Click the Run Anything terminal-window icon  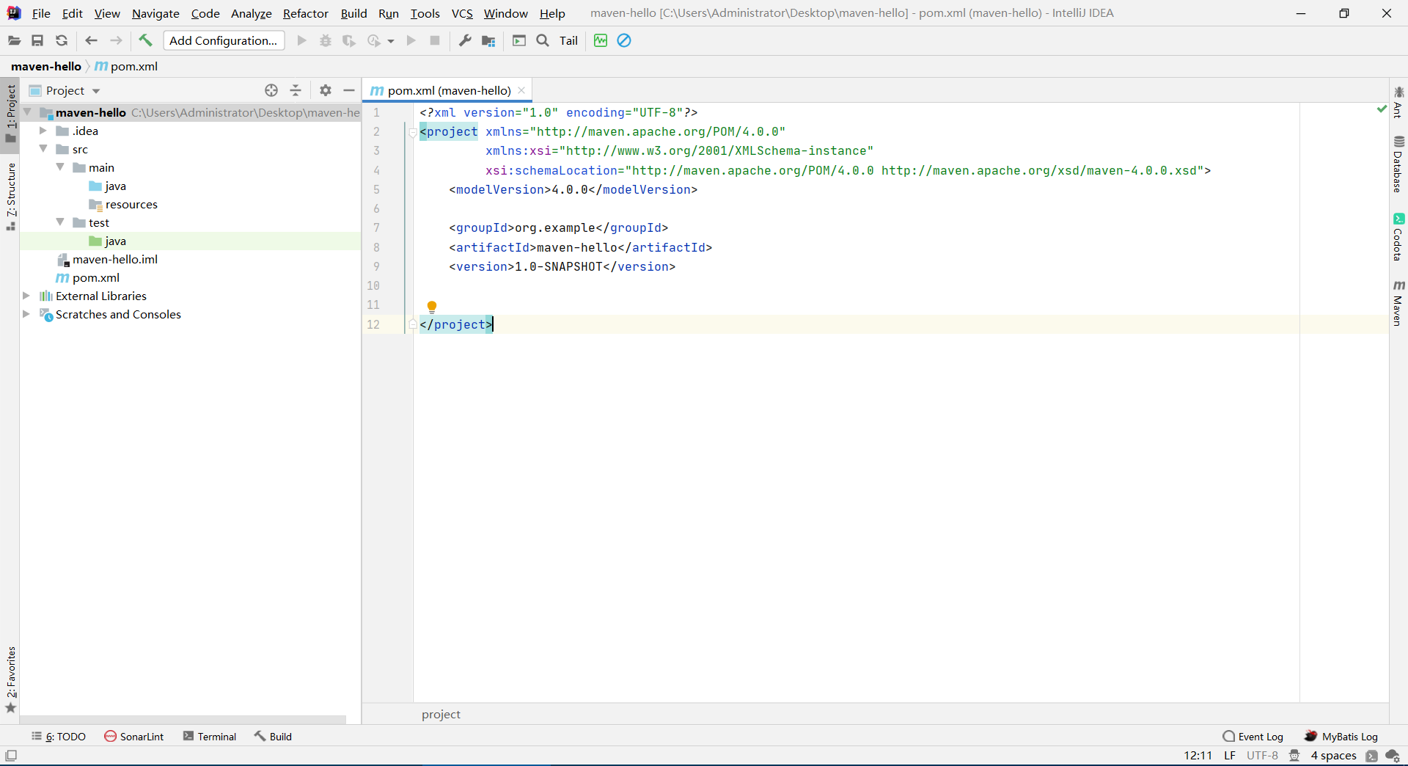(519, 41)
